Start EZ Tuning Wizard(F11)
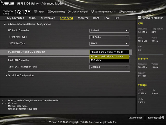166x125 pixels. 103,11
